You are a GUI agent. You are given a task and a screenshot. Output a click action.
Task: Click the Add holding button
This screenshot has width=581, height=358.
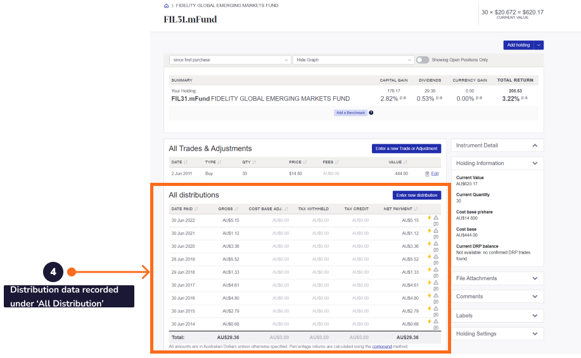pos(518,45)
